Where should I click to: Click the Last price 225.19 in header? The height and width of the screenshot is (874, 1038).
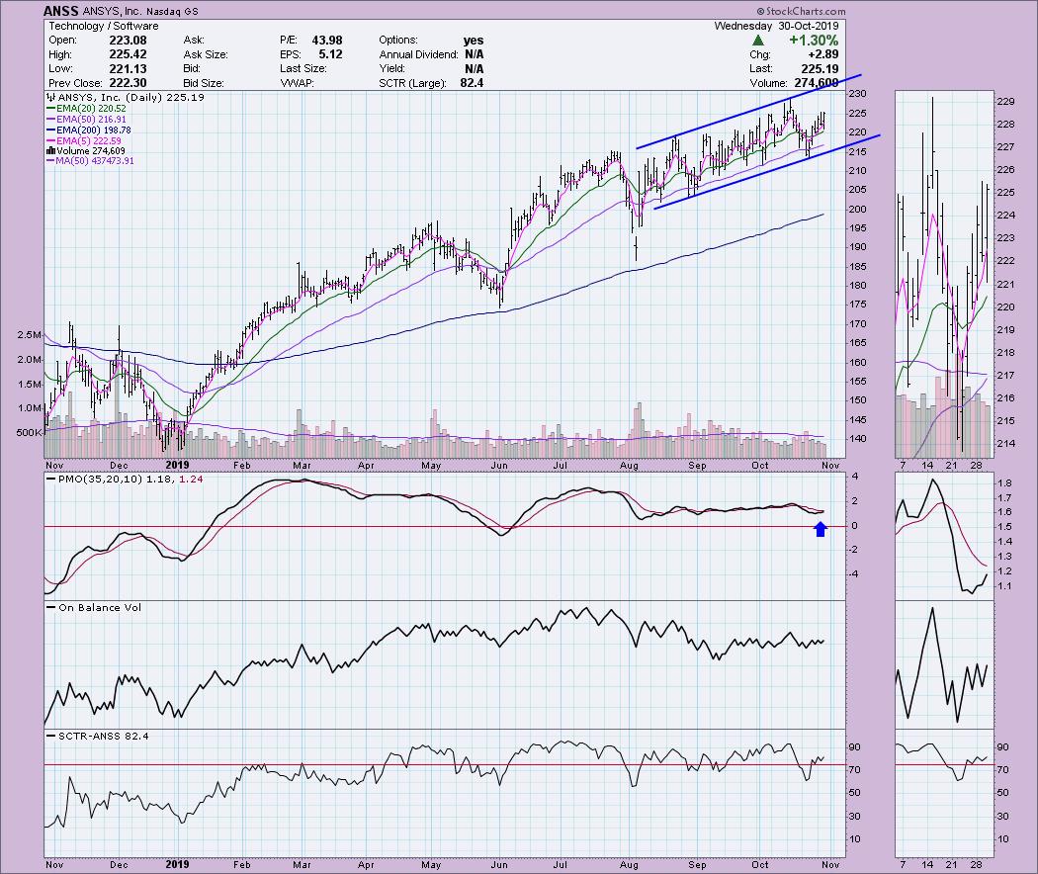pos(821,69)
